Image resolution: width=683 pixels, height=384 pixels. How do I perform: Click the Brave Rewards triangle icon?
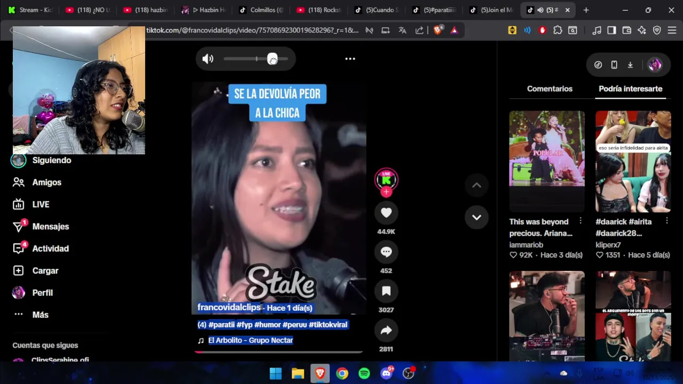tap(454, 30)
